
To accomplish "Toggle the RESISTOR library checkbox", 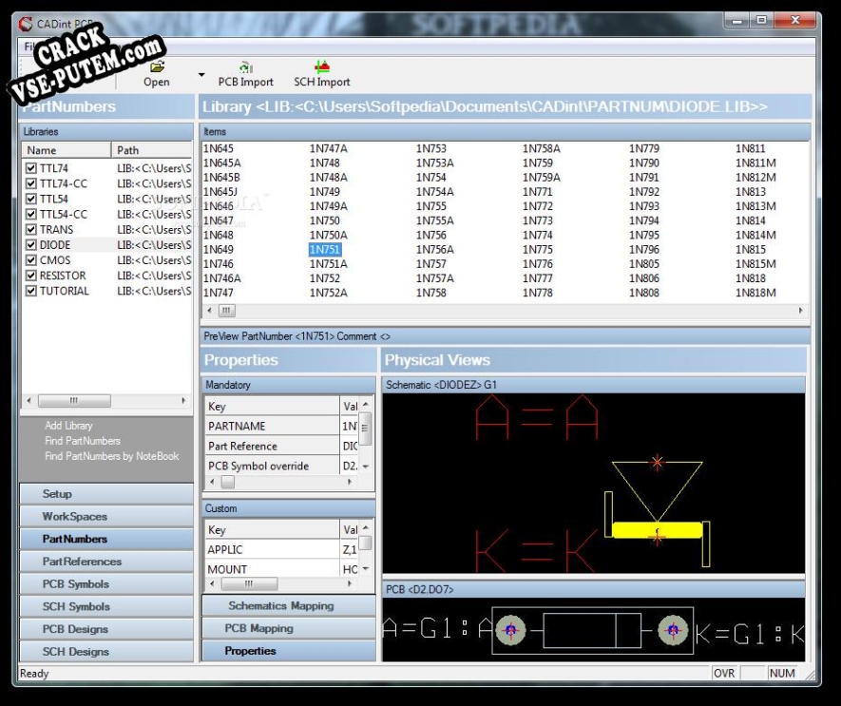I will coord(31,276).
